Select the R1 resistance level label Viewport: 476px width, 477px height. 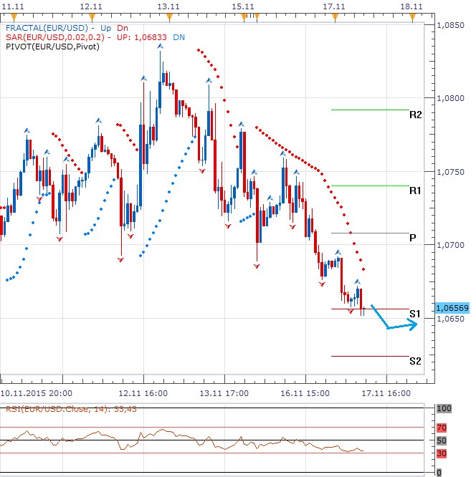tap(415, 191)
